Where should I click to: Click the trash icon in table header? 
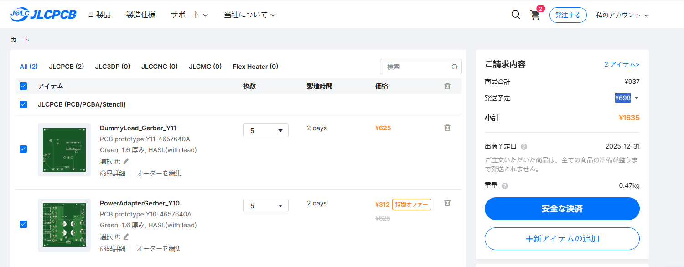(x=447, y=86)
